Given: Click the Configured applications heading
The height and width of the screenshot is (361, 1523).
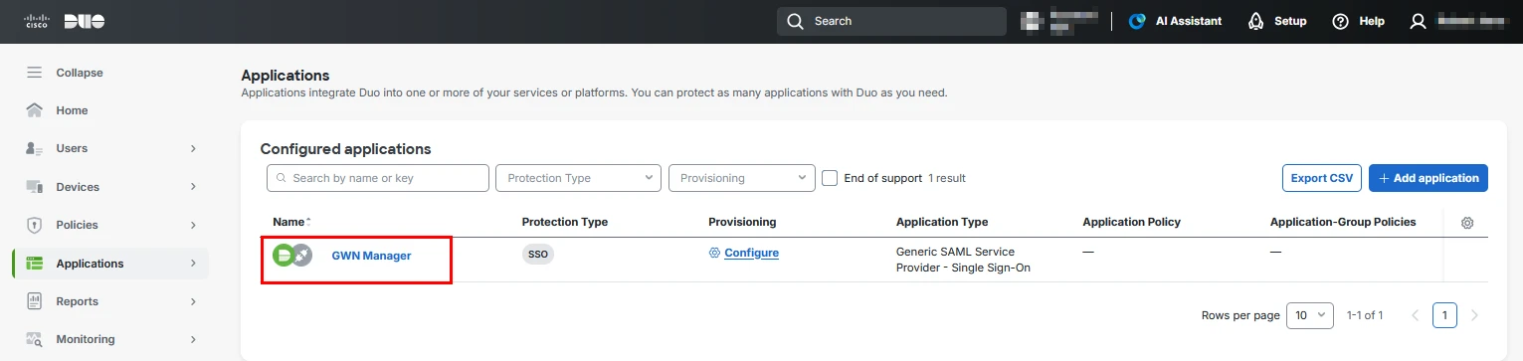Looking at the screenshot, I should point(345,149).
